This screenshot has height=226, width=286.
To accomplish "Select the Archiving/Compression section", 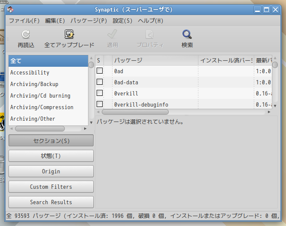I will click(49, 107).
